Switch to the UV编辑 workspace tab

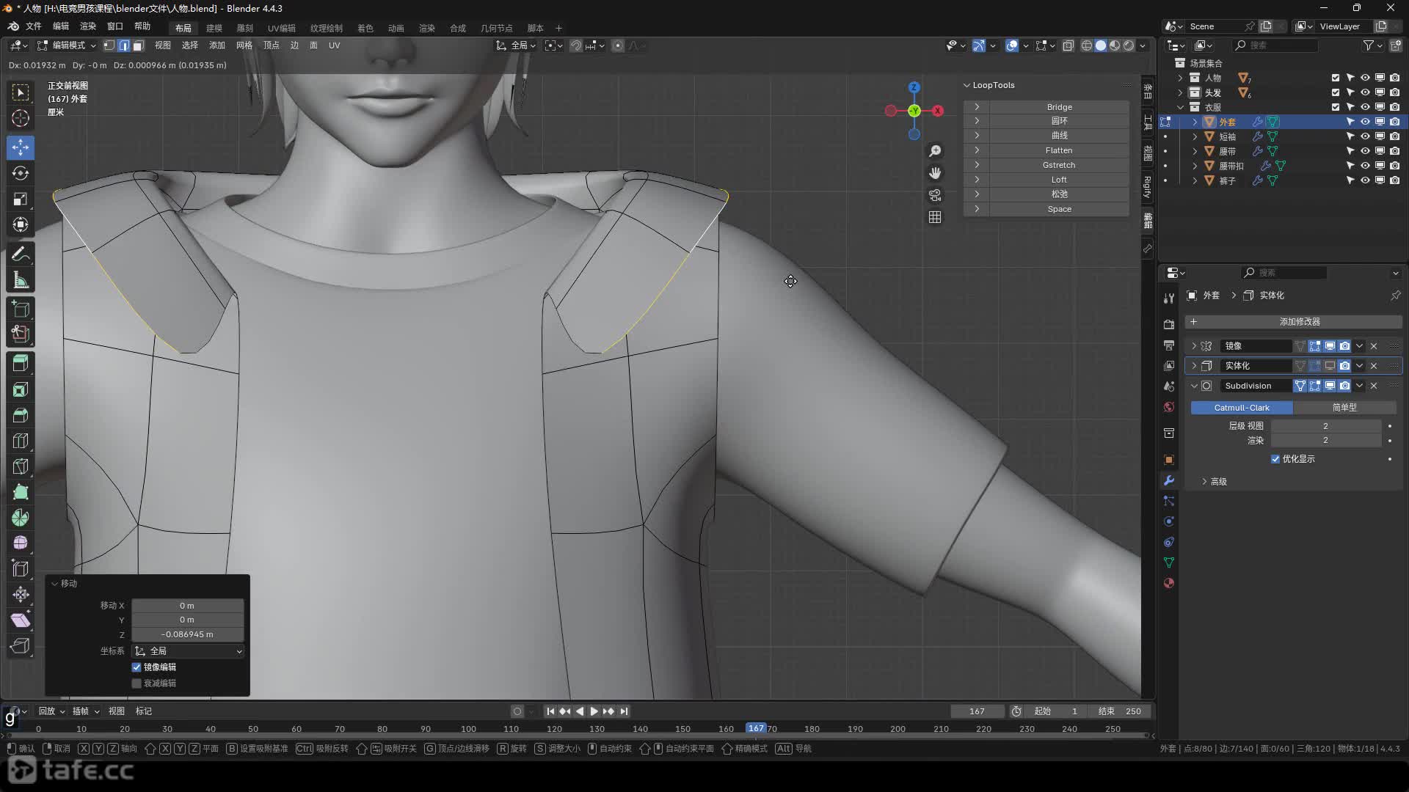tap(281, 28)
